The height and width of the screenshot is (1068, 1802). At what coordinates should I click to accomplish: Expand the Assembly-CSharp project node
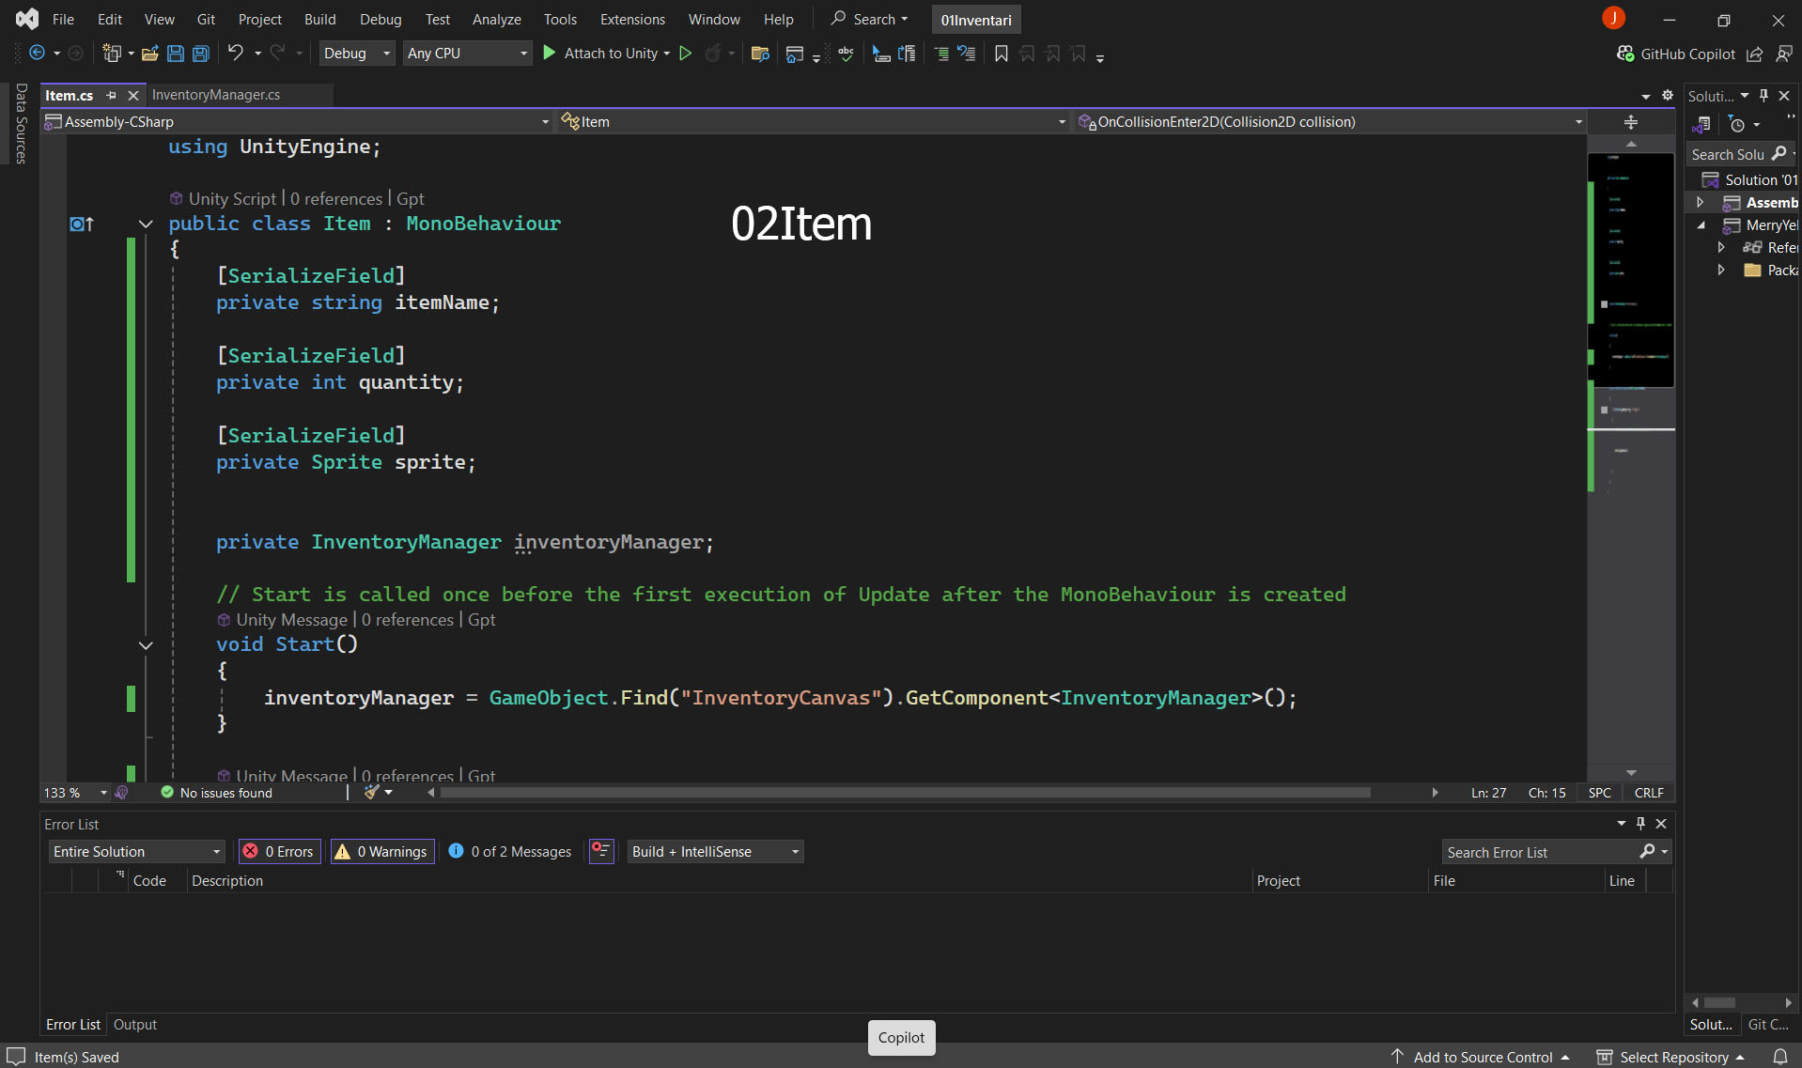(1700, 202)
